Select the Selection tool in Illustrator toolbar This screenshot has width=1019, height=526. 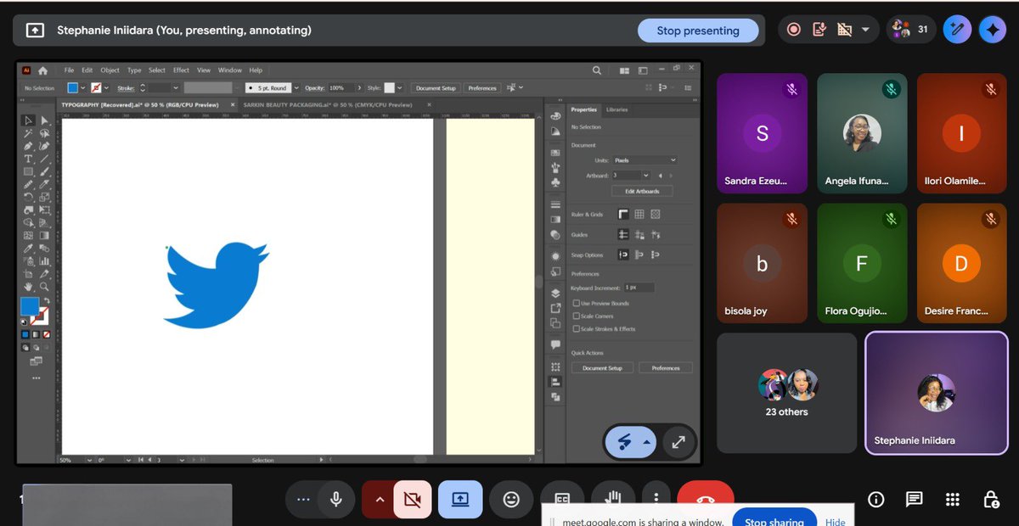pos(28,120)
